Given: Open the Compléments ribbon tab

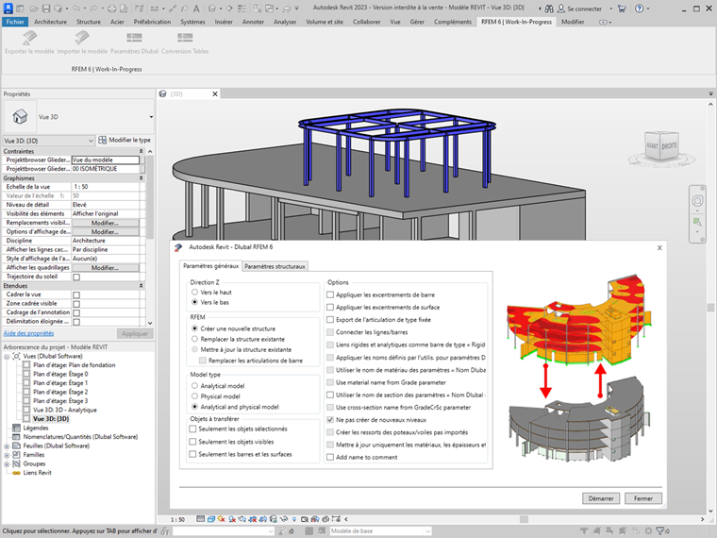Looking at the screenshot, I should click(452, 22).
